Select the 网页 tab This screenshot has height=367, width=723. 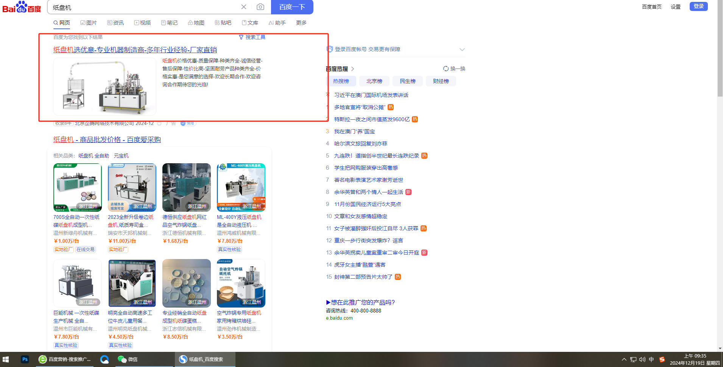point(62,23)
